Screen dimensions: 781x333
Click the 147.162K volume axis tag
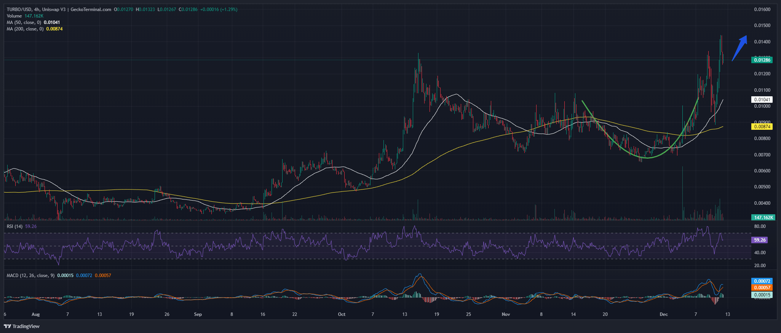[x=763, y=218]
